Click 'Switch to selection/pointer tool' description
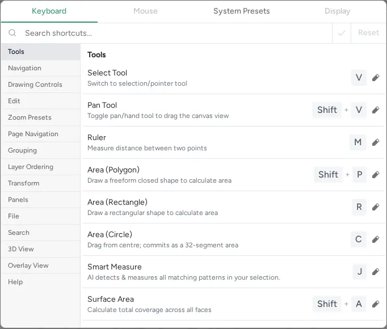The width and height of the screenshot is (387, 329). coord(137,83)
